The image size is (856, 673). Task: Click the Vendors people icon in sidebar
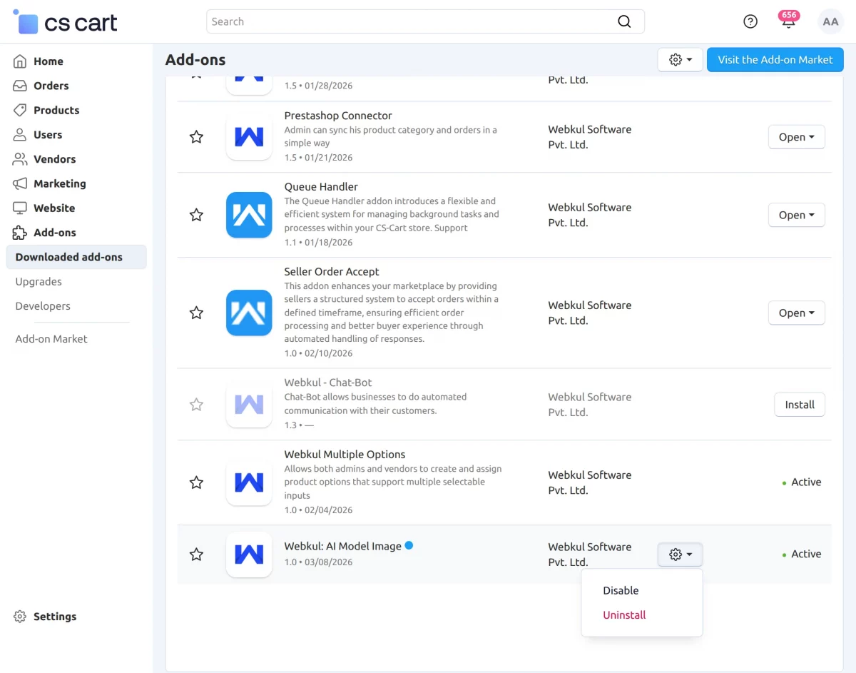click(x=20, y=159)
